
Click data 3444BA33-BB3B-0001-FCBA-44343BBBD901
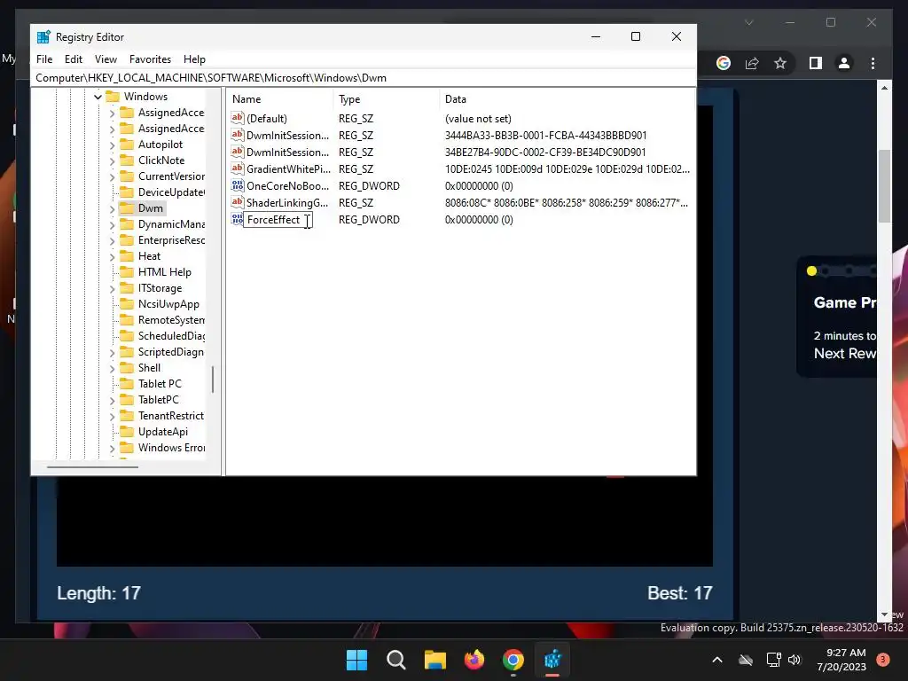pos(545,136)
